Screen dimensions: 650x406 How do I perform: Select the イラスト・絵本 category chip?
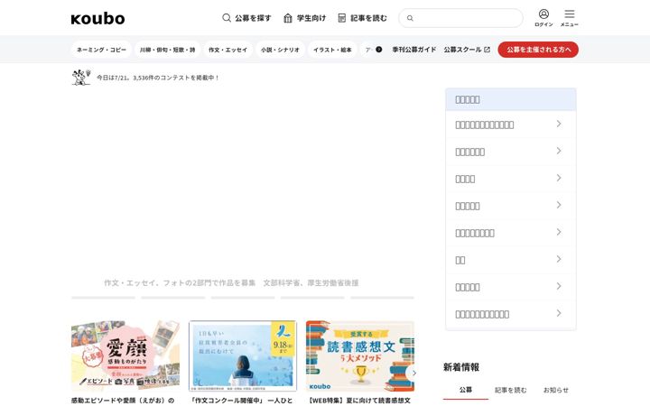coord(332,50)
